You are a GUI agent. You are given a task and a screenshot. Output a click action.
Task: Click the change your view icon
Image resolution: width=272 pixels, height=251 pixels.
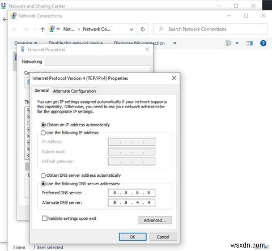tap(229, 43)
